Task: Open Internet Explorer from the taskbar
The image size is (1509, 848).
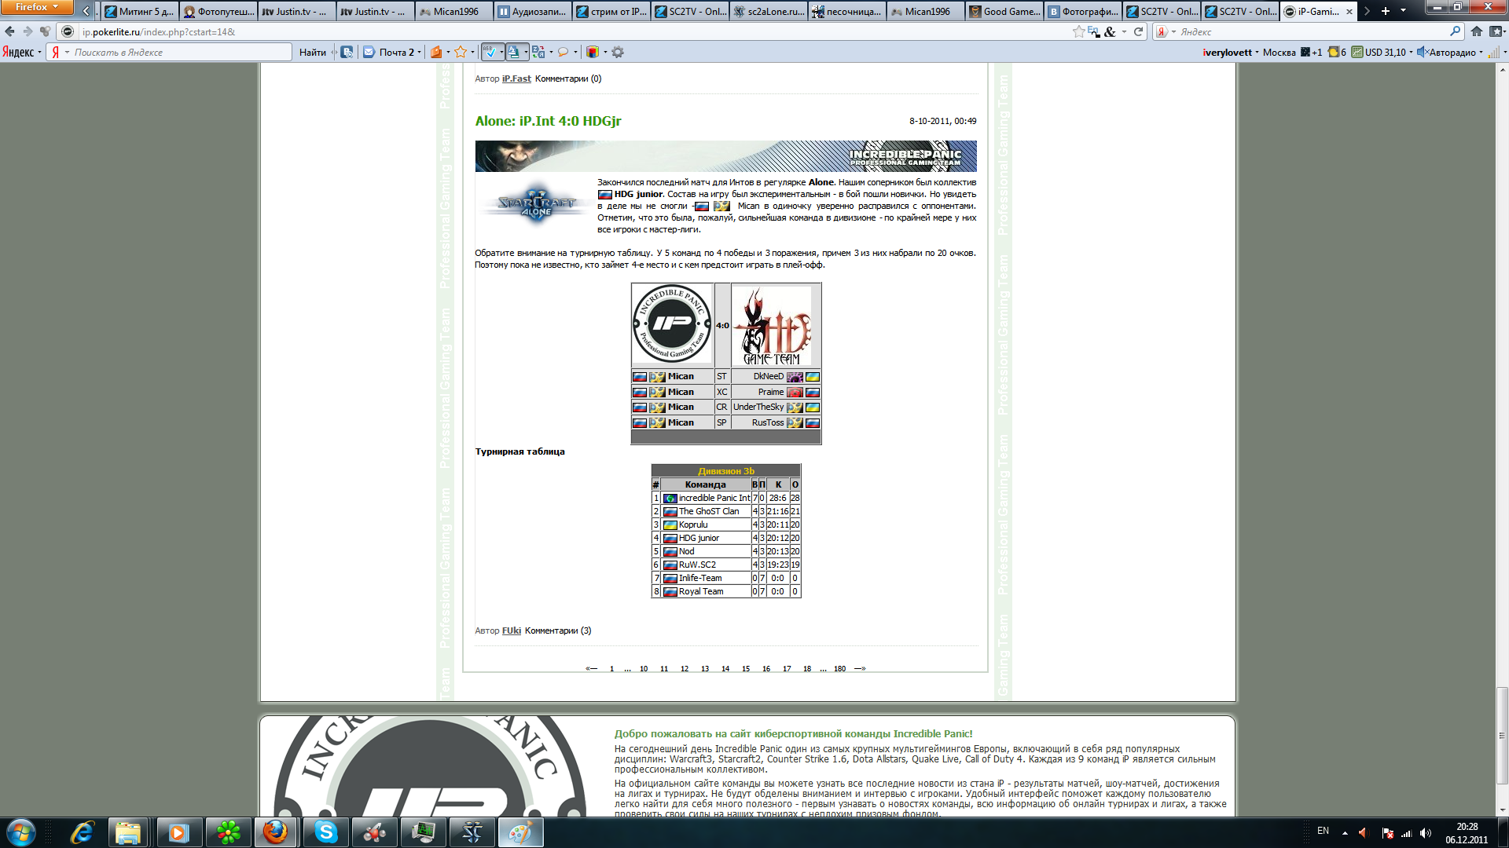Action: point(82,832)
